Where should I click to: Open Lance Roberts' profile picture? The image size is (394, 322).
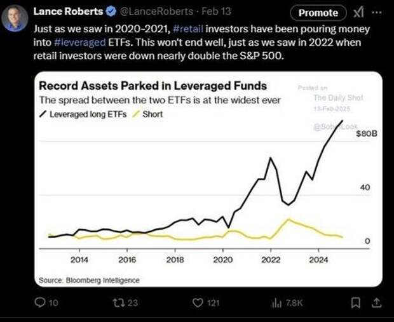tap(15, 18)
